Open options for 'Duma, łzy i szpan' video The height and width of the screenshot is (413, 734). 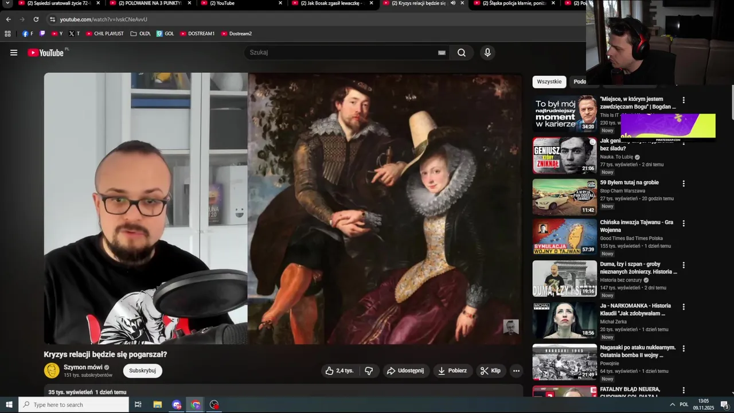(x=684, y=265)
